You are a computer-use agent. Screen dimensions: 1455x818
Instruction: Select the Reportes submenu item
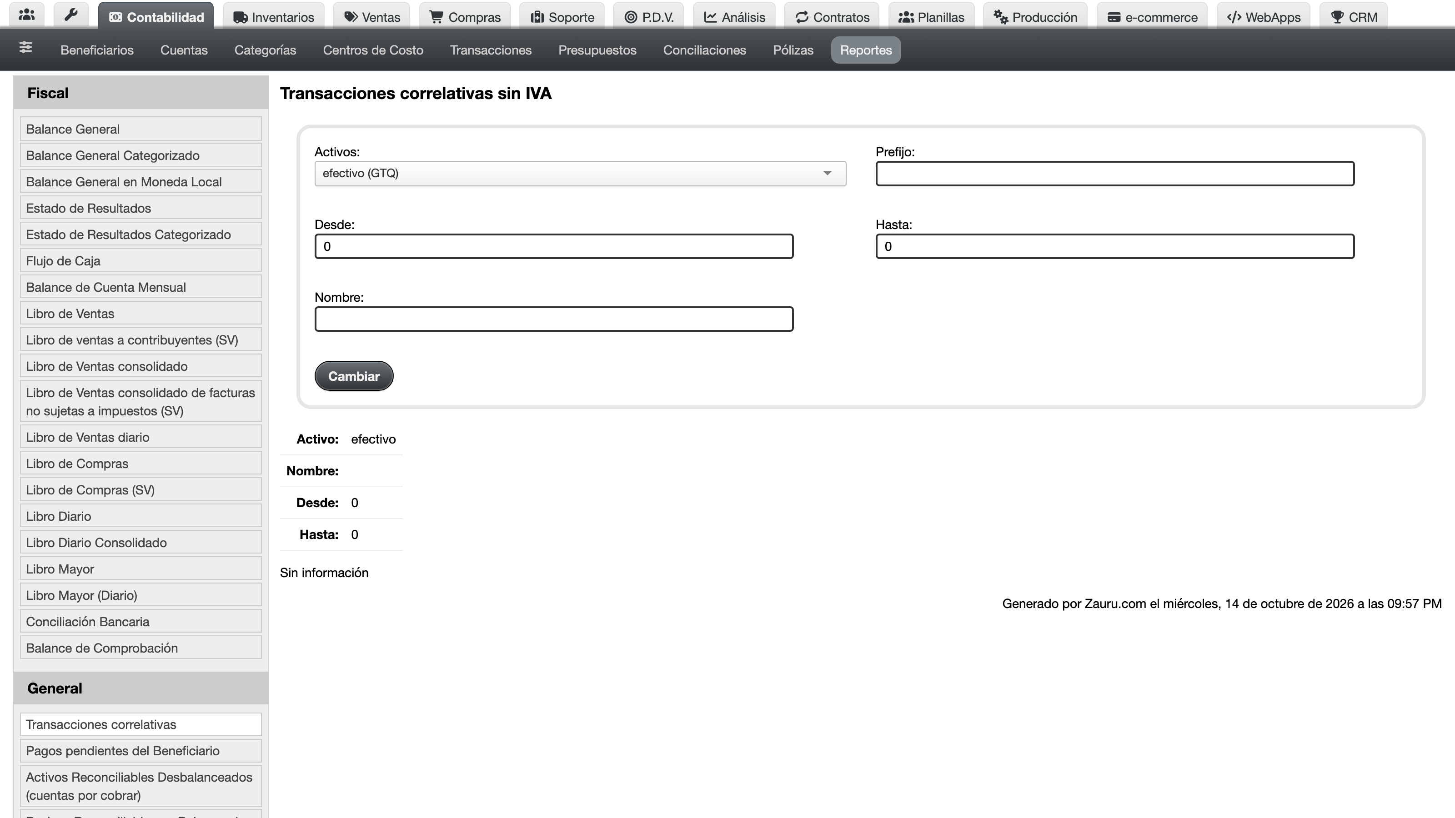pos(866,50)
